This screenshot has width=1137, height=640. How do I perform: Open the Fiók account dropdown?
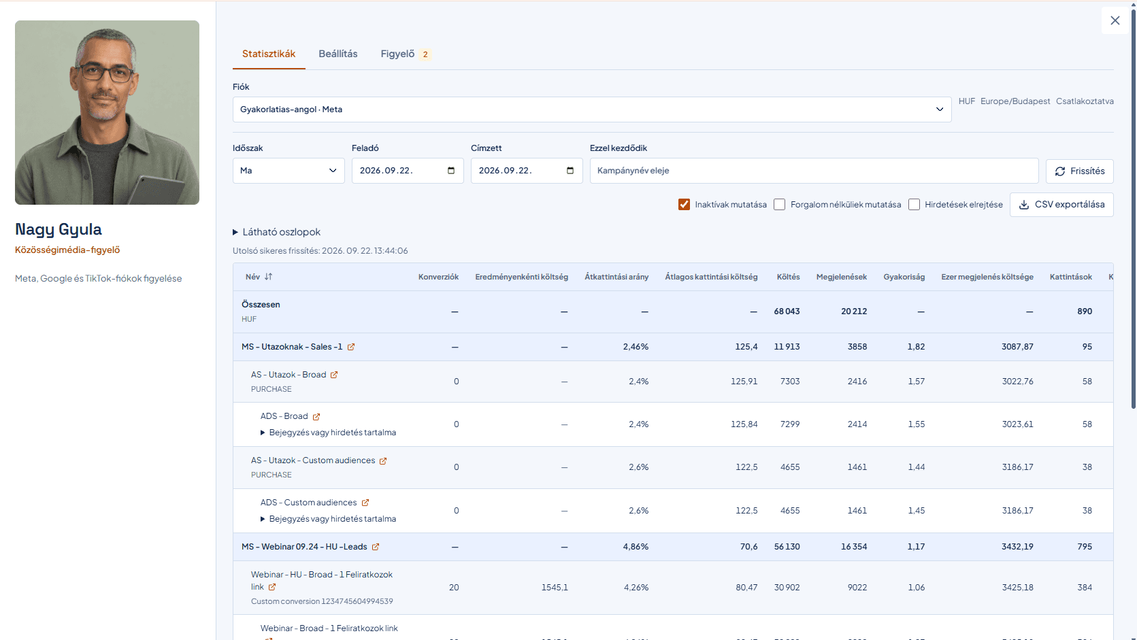[x=592, y=110]
